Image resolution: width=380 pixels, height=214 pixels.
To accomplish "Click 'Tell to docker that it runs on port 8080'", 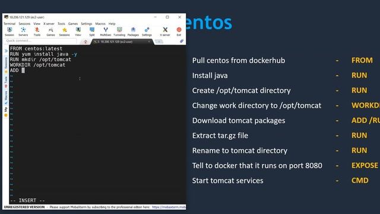I will pos(257,166).
